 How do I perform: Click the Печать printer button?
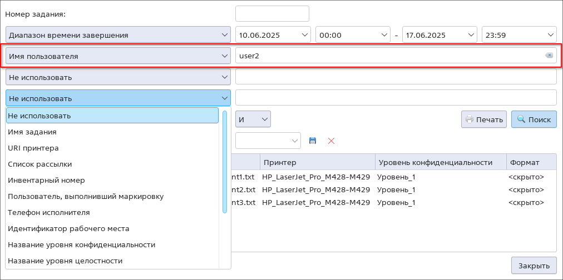483,119
